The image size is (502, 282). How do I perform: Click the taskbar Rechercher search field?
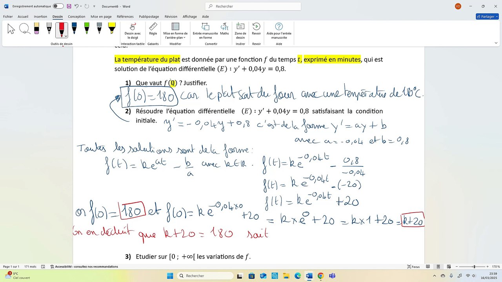click(x=205, y=276)
